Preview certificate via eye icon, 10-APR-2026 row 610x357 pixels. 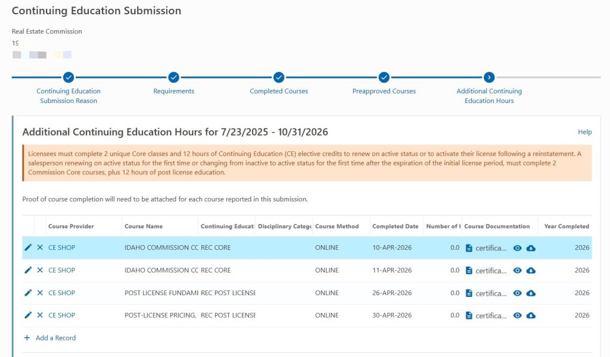point(517,248)
